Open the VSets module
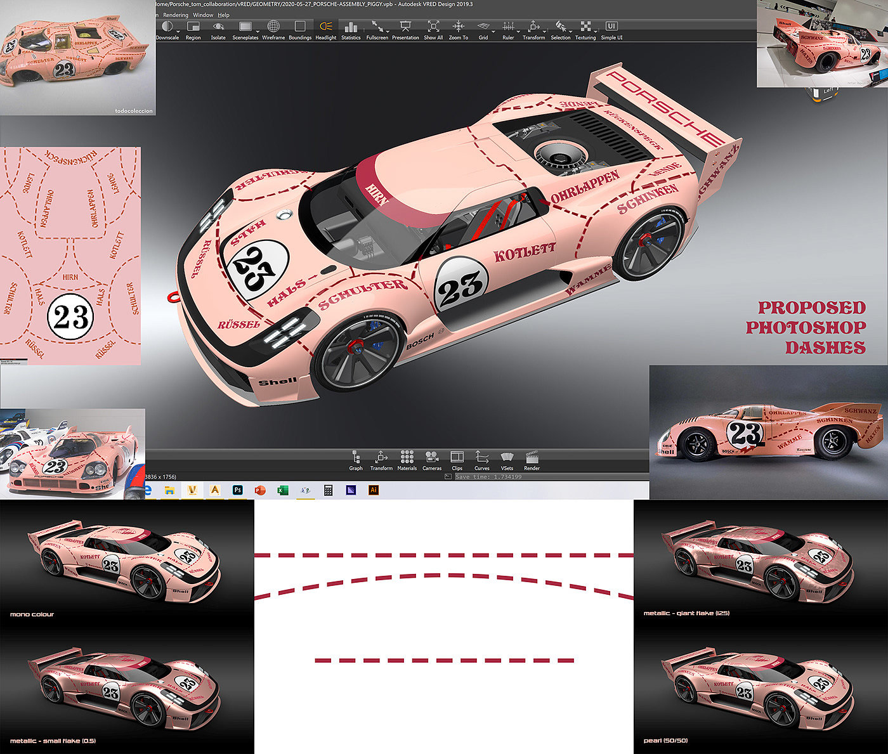This screenshot has height=754, width=888. (507, 458)
